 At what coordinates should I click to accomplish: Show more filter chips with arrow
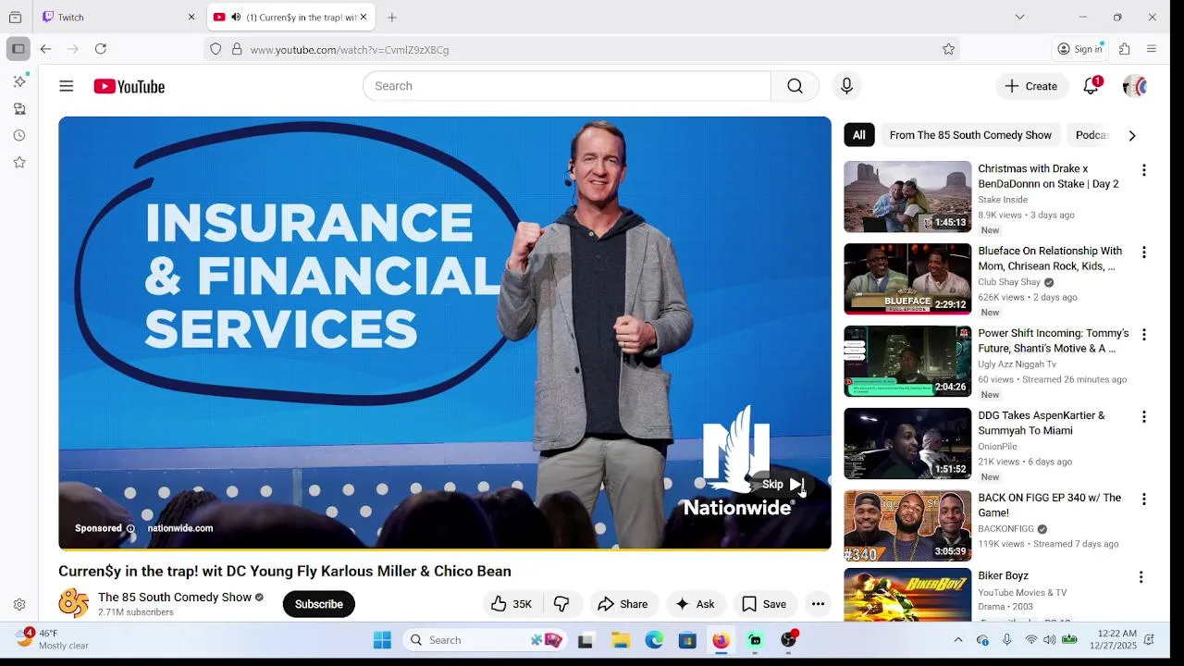(1131, 135)
